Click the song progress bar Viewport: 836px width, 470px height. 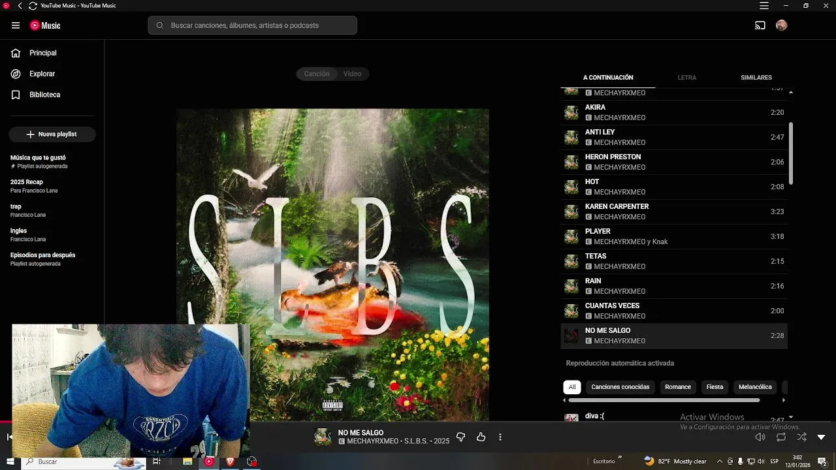point(418,422)
